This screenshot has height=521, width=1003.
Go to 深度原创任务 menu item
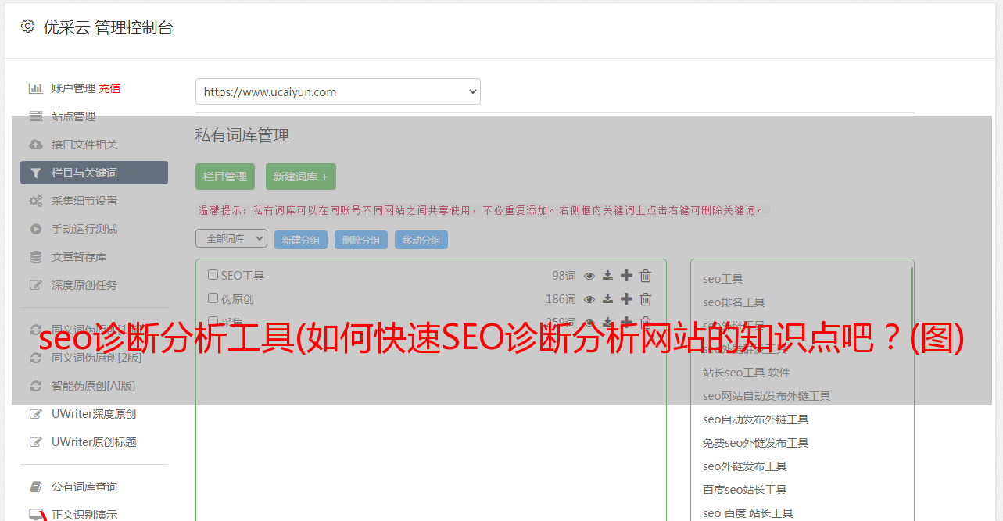pyautogui.click(x=84, y=285)
